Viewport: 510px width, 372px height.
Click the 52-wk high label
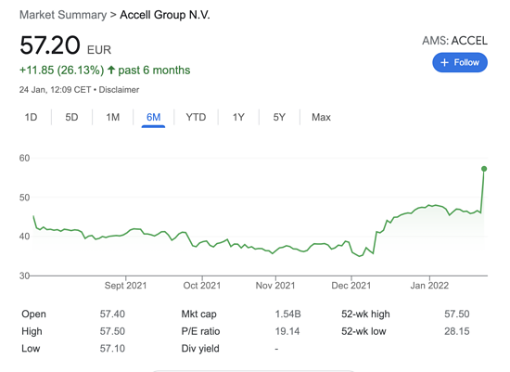[365, 314]
